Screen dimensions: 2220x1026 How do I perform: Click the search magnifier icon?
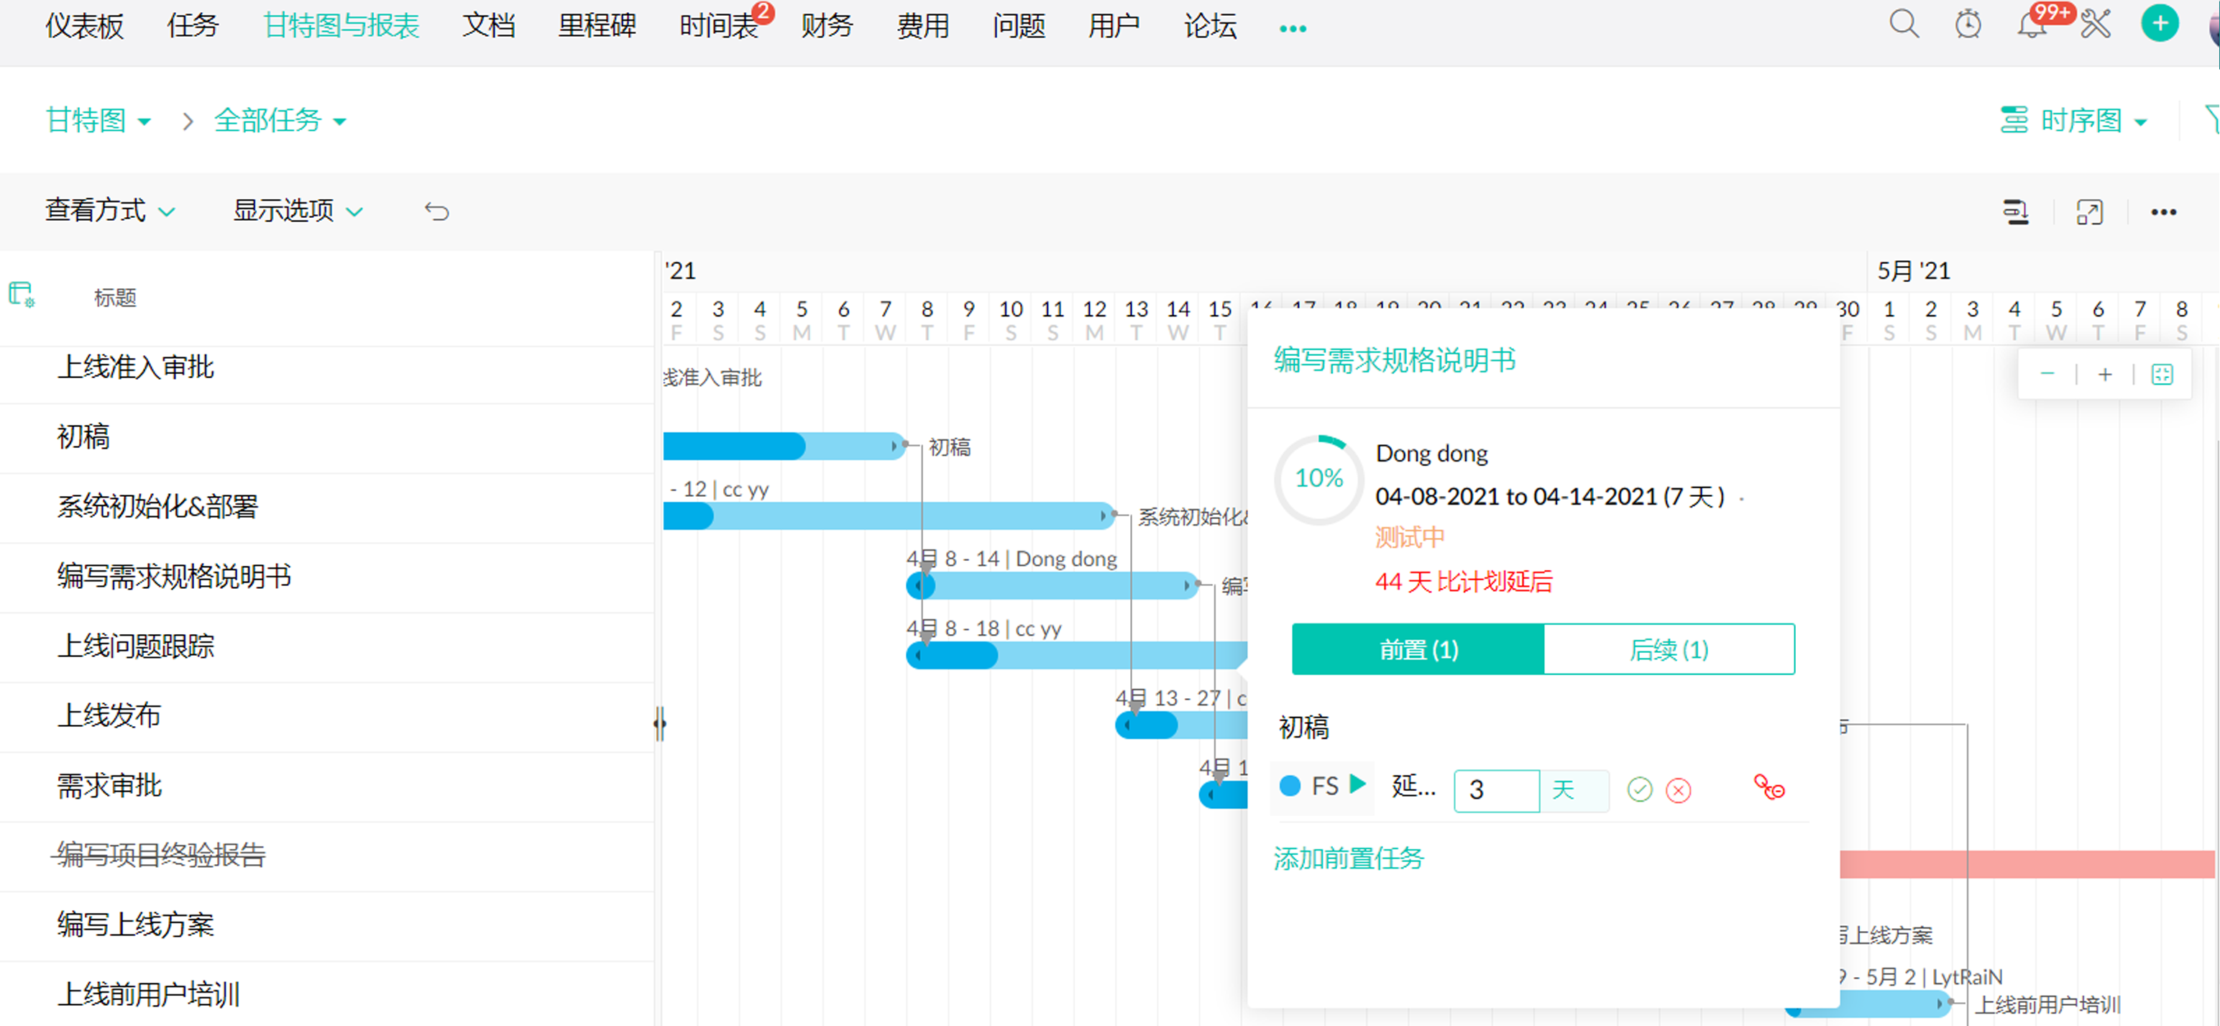point(1903,24)
